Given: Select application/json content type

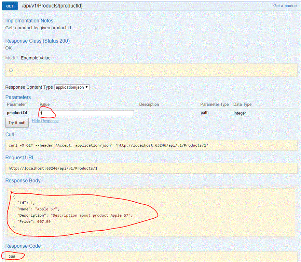Looking at the screenshot, I should click(70, 87).
